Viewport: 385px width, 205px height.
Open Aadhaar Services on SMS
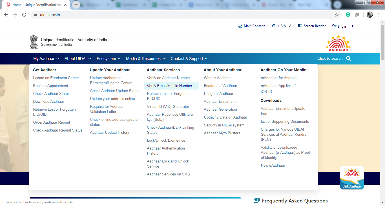(x=169, y=174)
